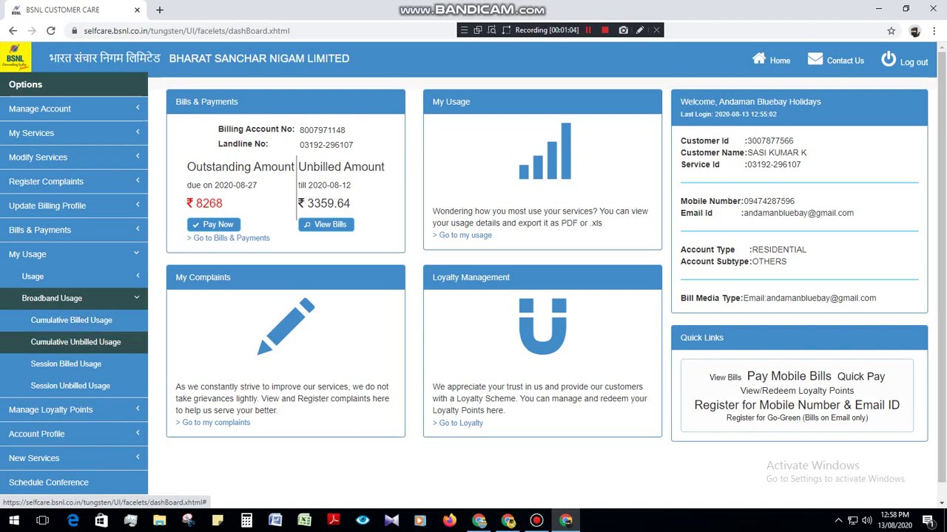Image resolution: width=947 pixels, height=532 pixels.
Task: Go back in browser history
Action: (13, 30)
